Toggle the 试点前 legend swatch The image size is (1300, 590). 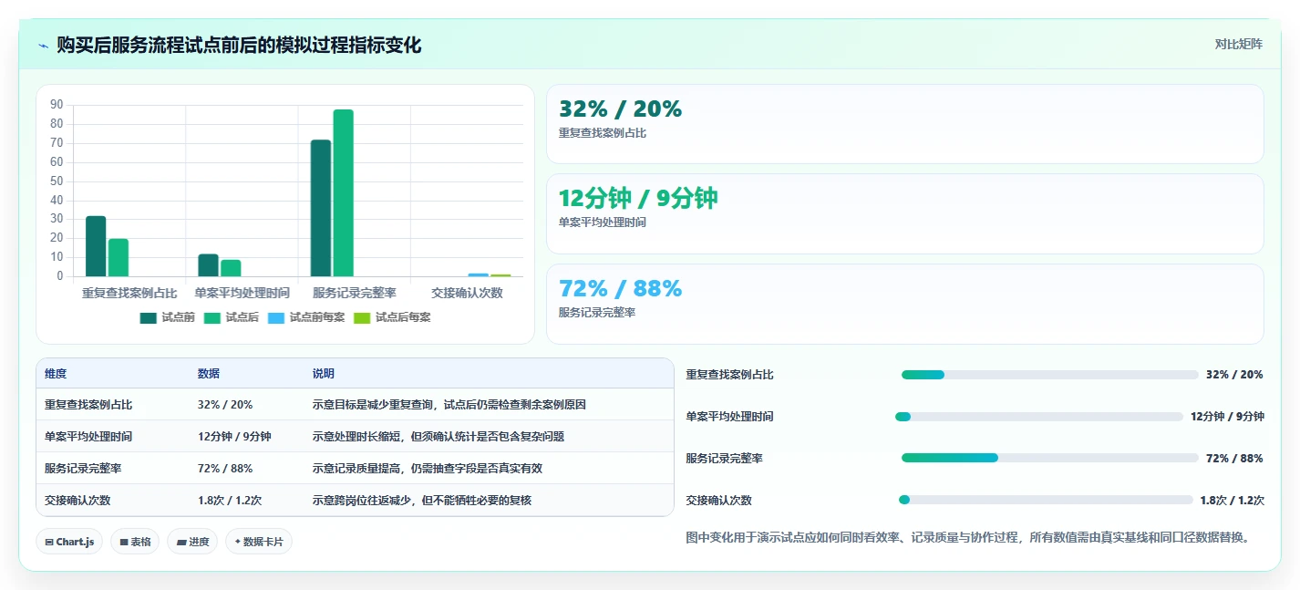tap(149, 317)
